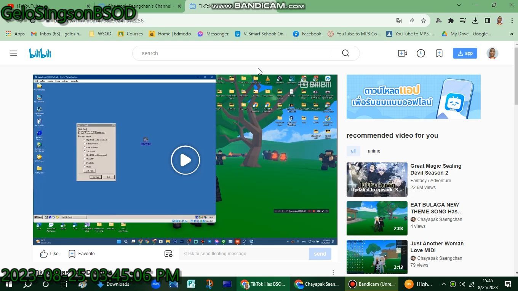Expand the system tray hidden icons
Viewport: 518px width, 291px height.
click(443, 284)
